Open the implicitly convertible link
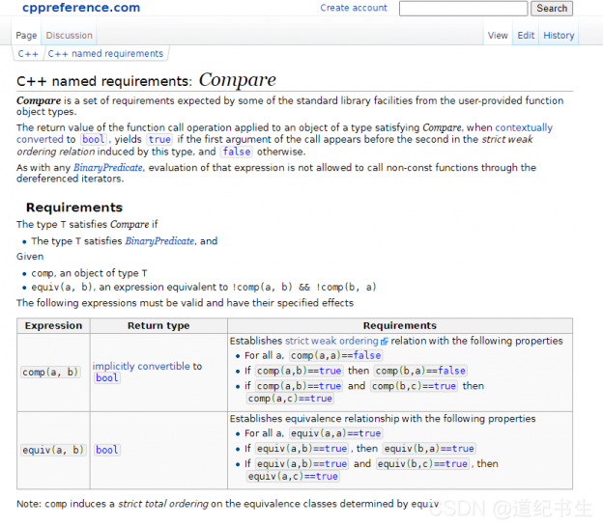This screenshot has height=526, width=603. click(x=141, y=367)
